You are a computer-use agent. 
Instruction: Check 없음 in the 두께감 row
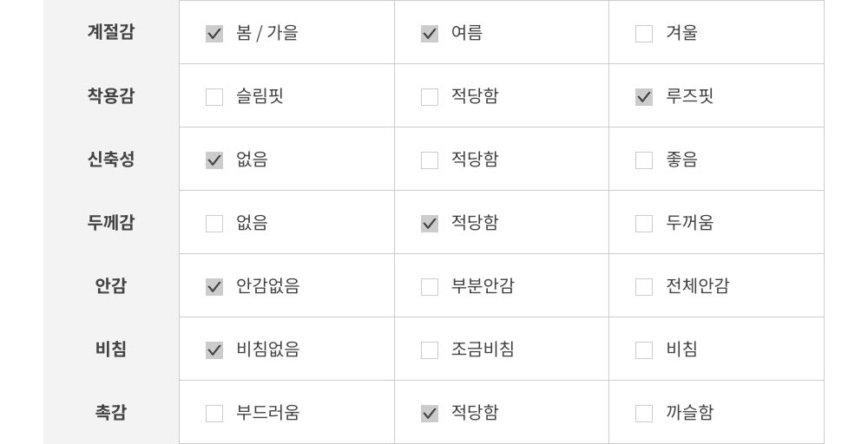[214, 224]
